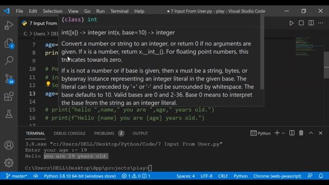
Task: Switch to the DEBUG CONSOLE tab
Action: pyautogui.click(x=69, y=134)
